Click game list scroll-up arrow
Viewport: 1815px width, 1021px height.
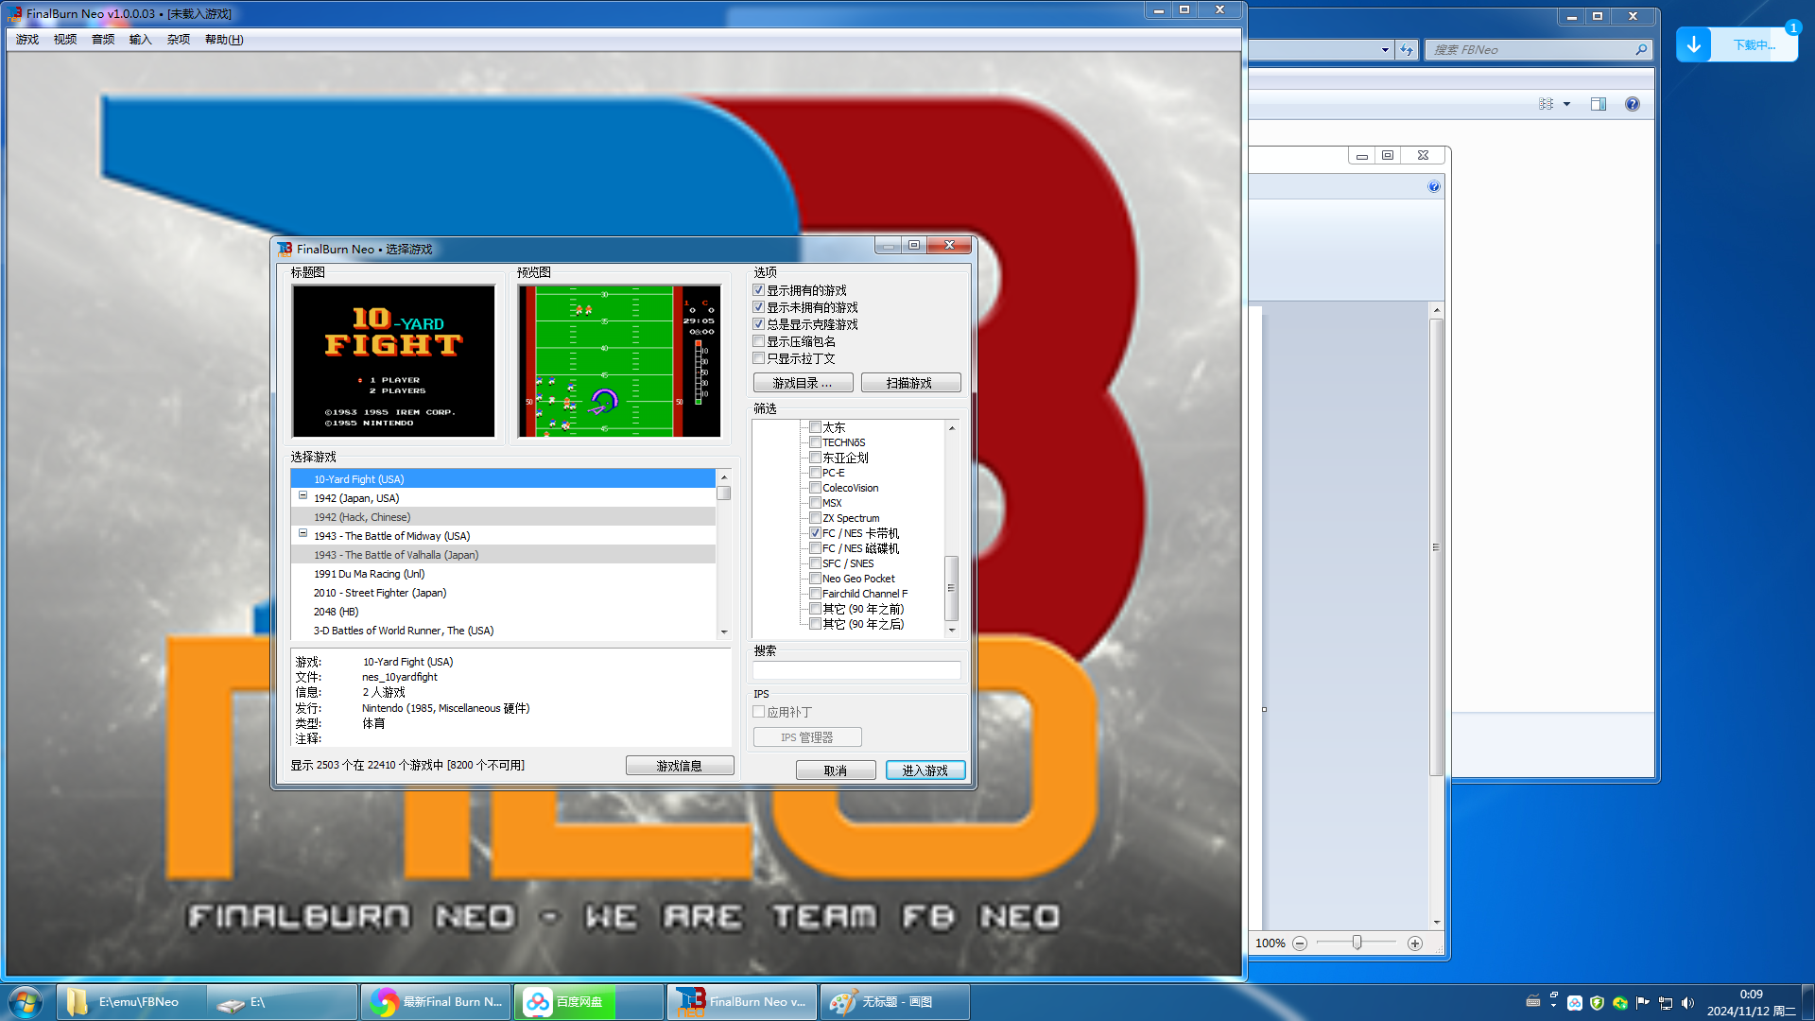click(724, 477)
